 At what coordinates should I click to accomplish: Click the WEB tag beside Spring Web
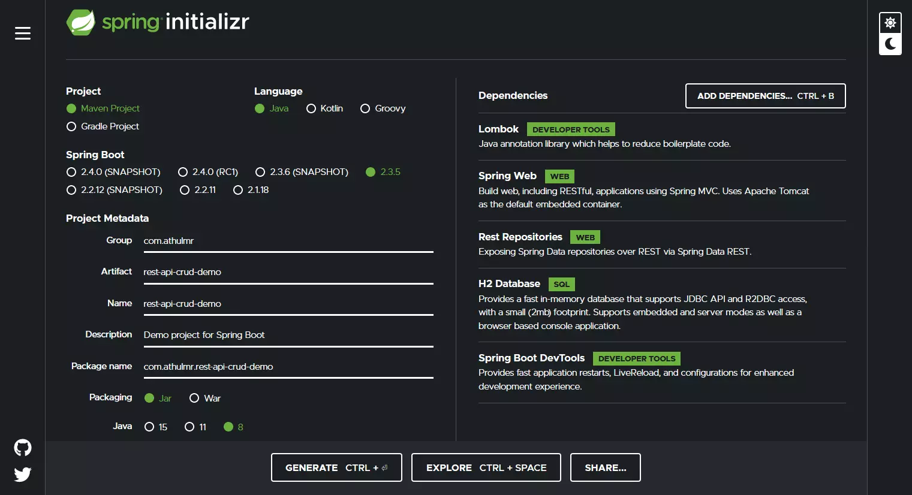(x=560, y=177)
